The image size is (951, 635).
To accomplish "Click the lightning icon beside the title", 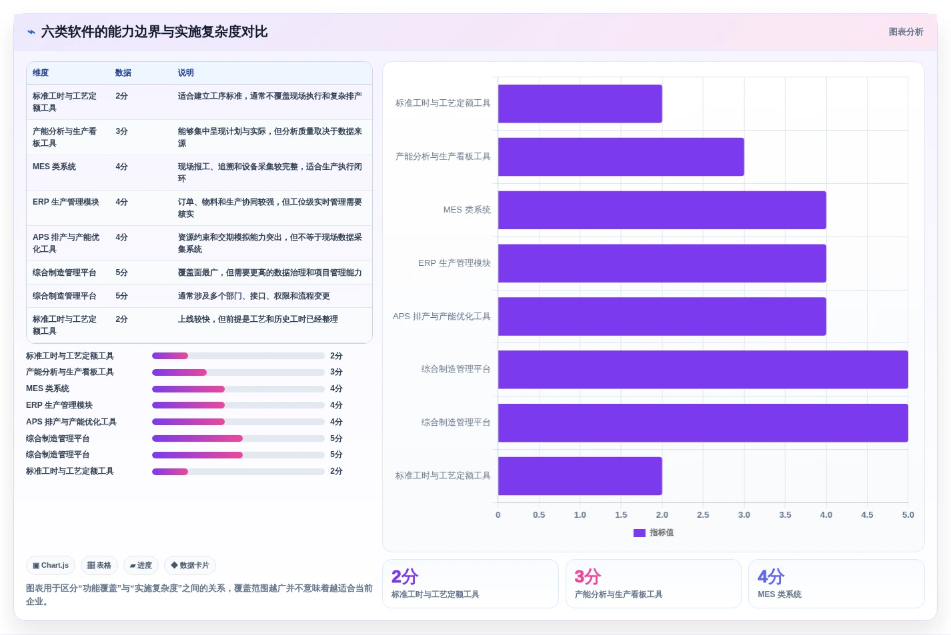I will tap(31, 32).
